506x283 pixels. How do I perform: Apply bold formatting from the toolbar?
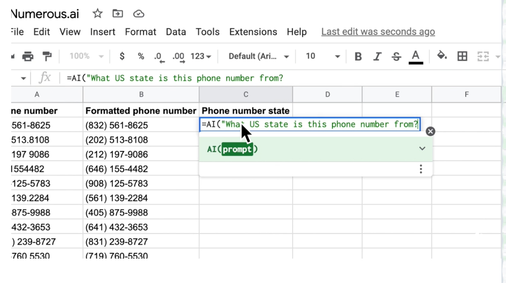pyautogui.click(x=358, y=56)
